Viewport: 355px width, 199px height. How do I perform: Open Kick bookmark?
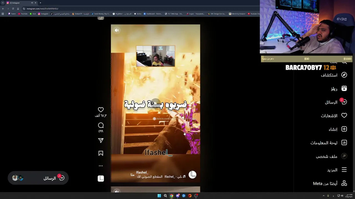pyautogui.click(x=33, y=14)
